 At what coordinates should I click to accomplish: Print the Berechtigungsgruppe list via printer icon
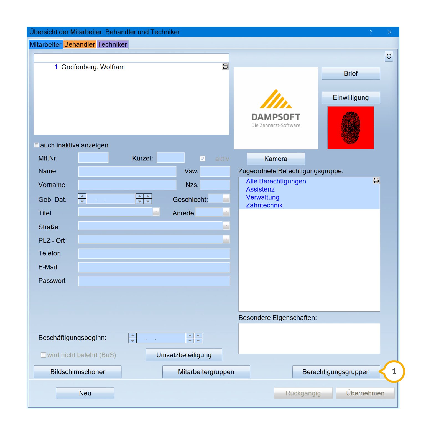tap(376, 181)
